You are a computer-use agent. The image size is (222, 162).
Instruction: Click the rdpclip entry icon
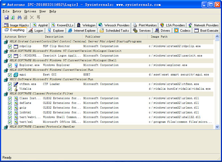(16, 46)
